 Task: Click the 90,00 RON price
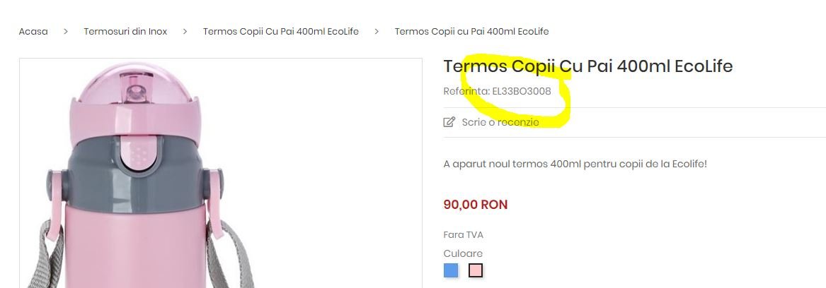[x=476, y=205]
